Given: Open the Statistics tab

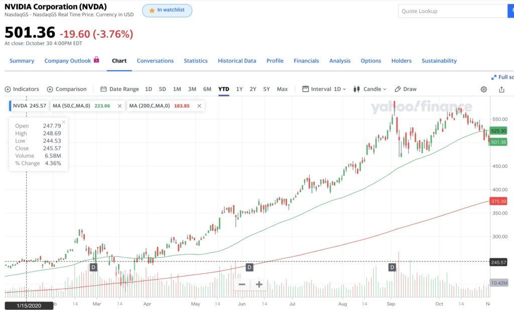Looking at the screenshot, I should click(x=196, y=61).
